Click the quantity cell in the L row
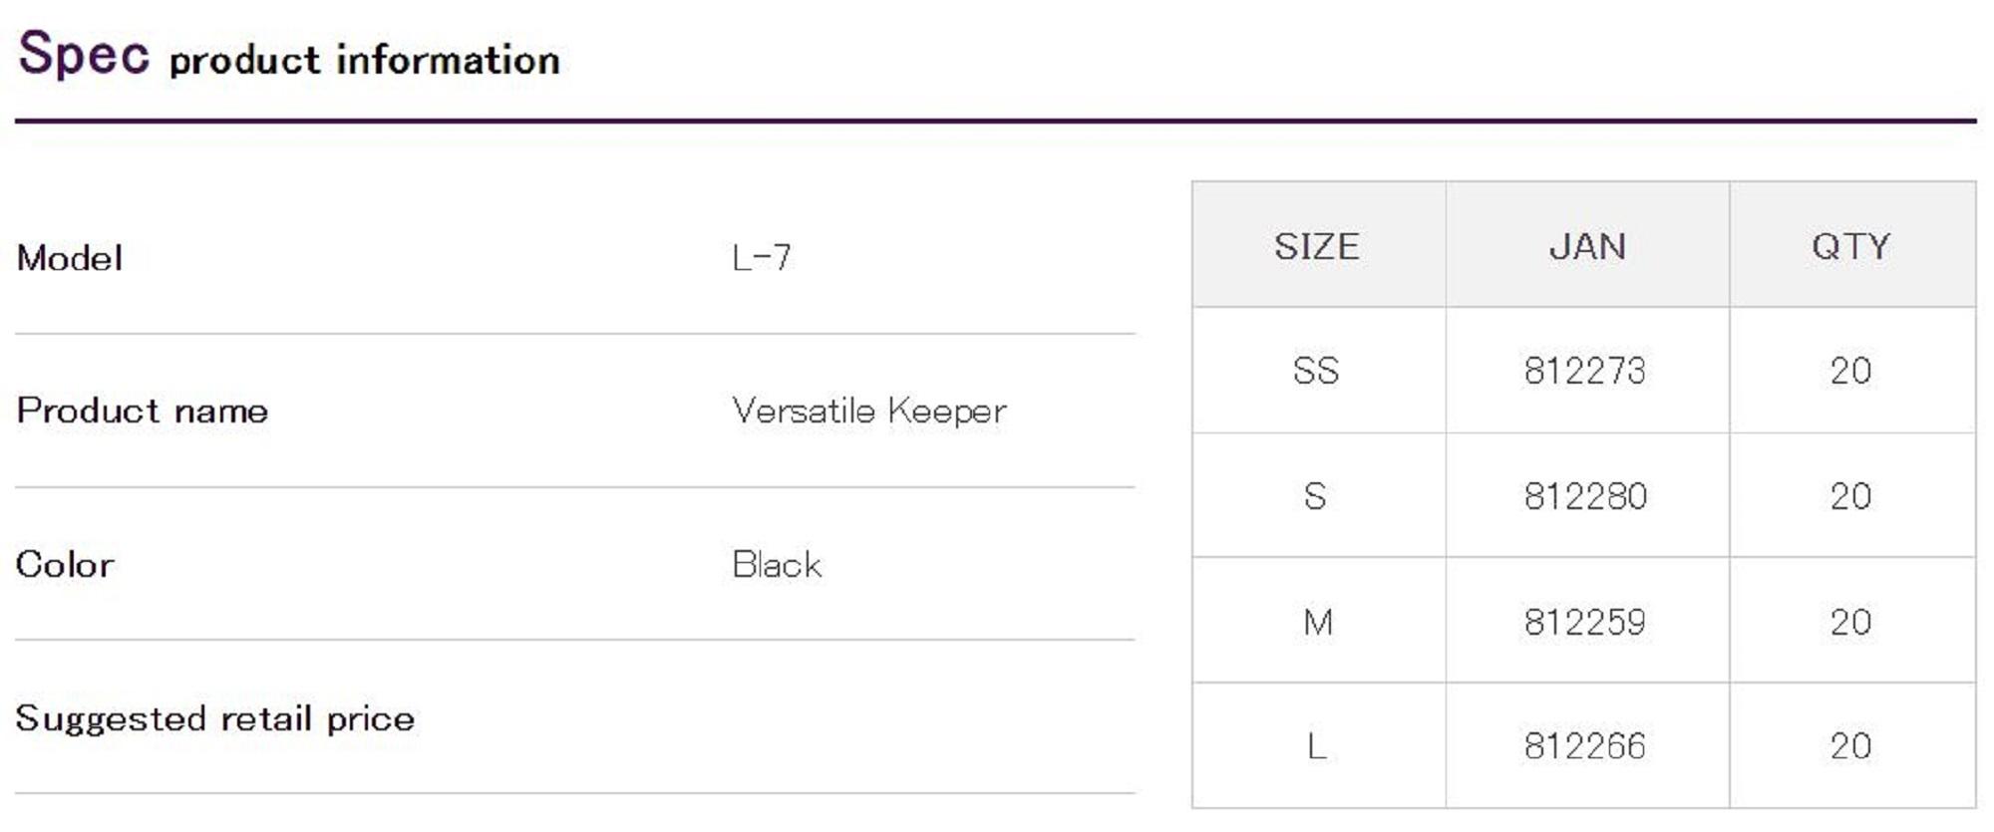 coord(1850,745)
